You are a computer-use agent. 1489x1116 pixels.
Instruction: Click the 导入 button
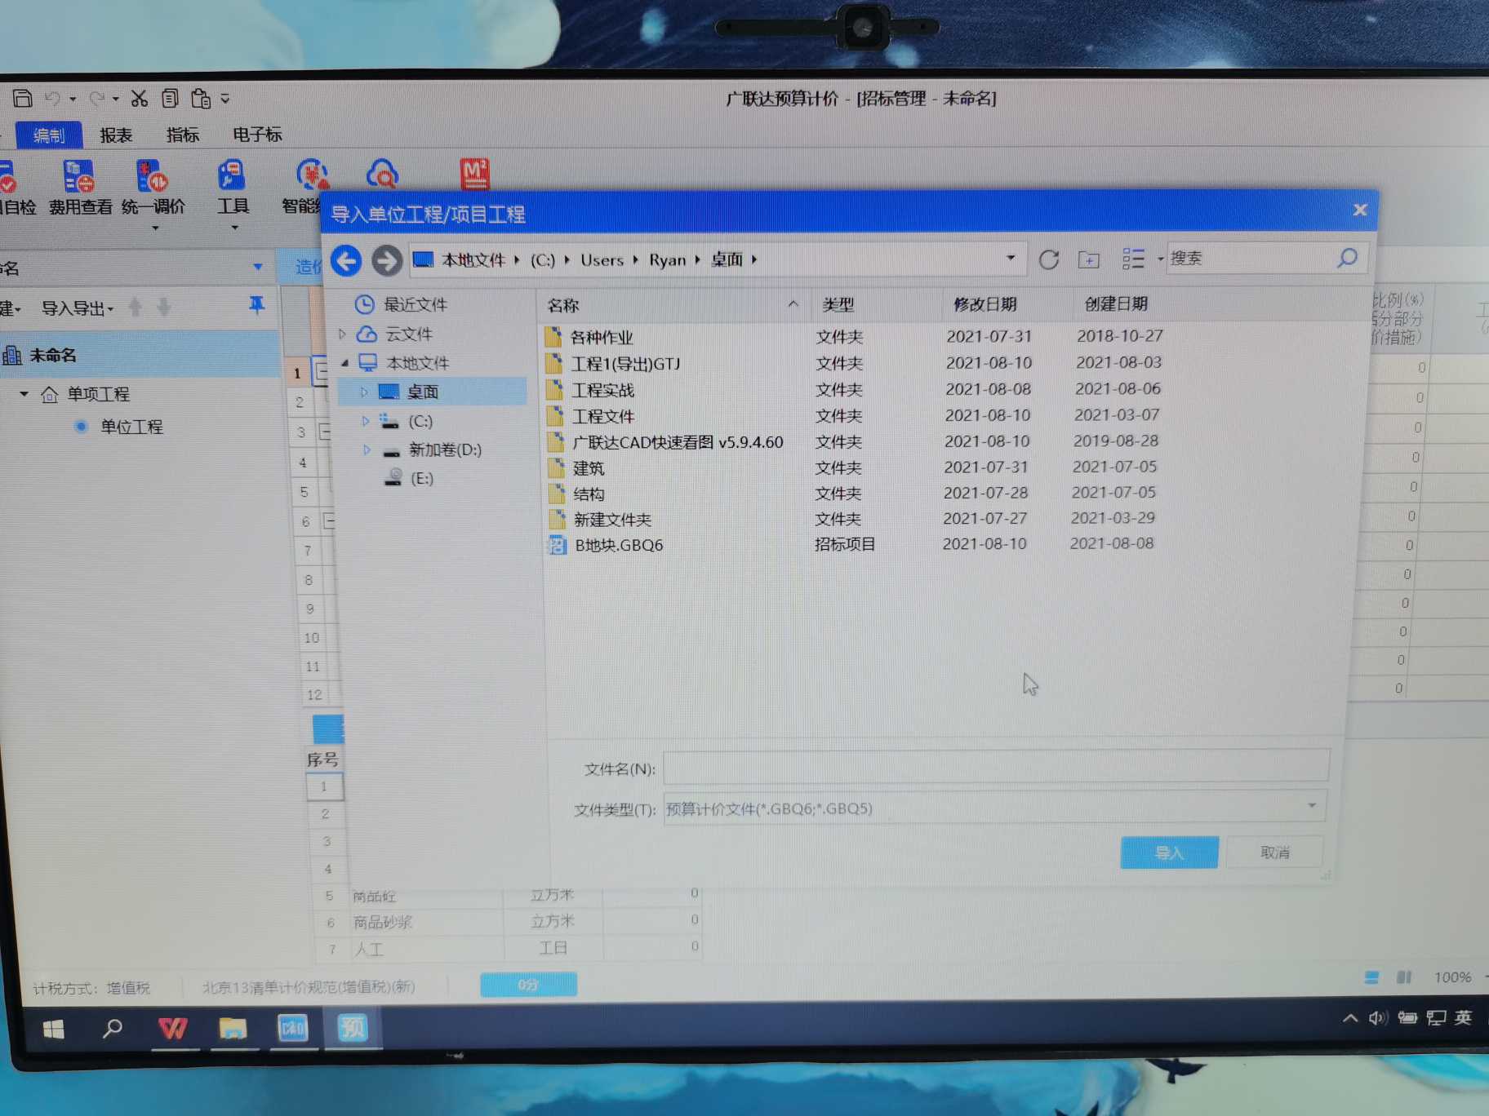pos(1169,852)
